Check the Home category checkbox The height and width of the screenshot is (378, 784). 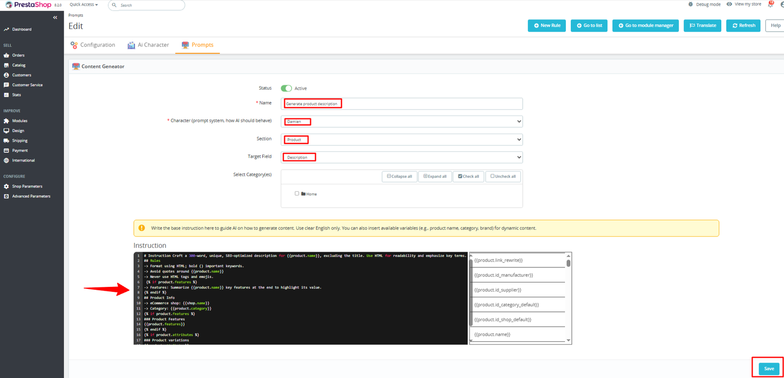pyautogui.click(x=297, y=193)
